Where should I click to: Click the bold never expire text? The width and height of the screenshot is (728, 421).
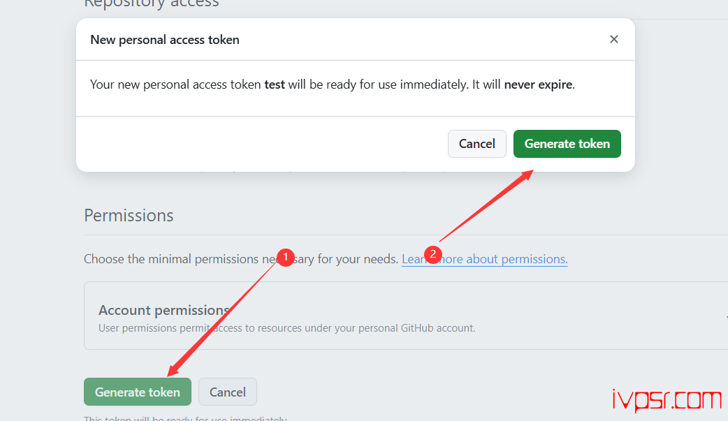(x=538, y=84)
